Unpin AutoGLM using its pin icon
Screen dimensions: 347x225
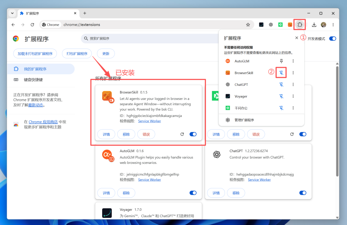tap(281, 61)
